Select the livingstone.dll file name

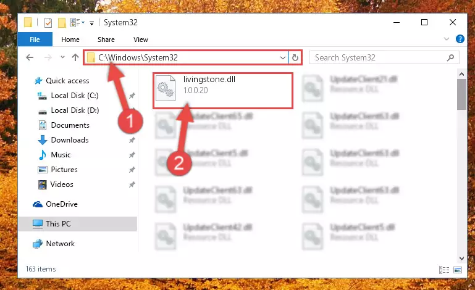209,80
